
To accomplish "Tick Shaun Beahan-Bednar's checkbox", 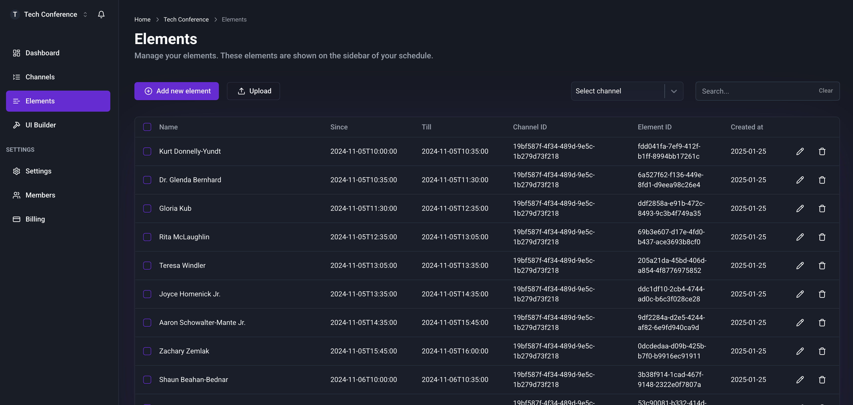I will point(147,379).
